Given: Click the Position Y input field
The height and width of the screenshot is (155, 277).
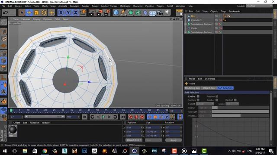Looking at the screenshot, I should pos(134,131).
